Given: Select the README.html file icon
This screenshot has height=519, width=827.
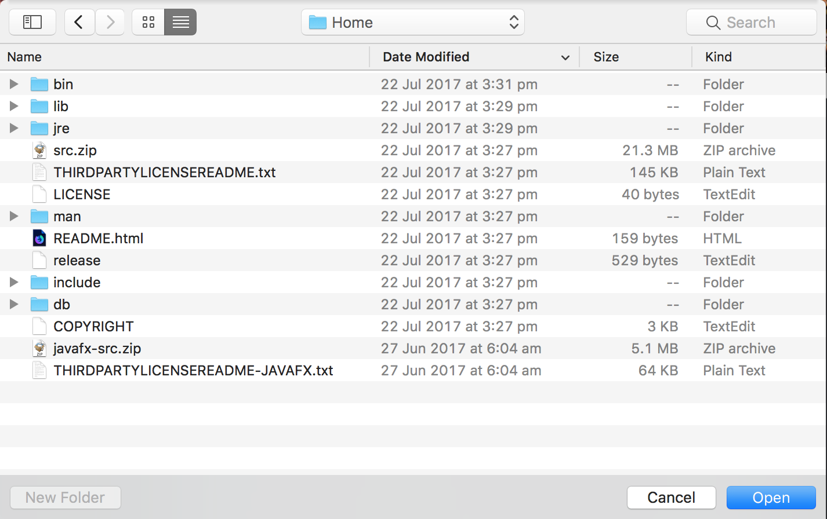Looking at the screenshot, I should coord(39,239).
